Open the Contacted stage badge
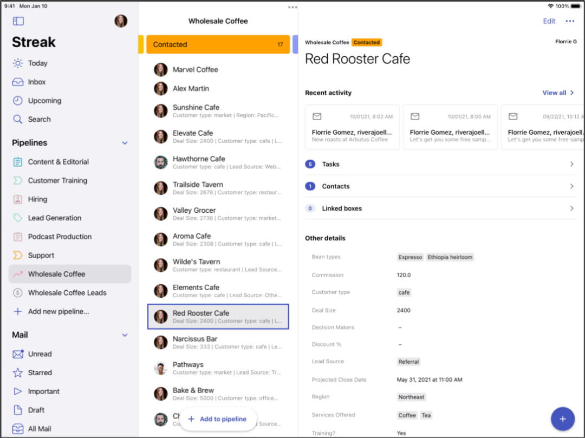Image resolution: width=585 pixels, height=438 pixels. (x=366, y=42)
